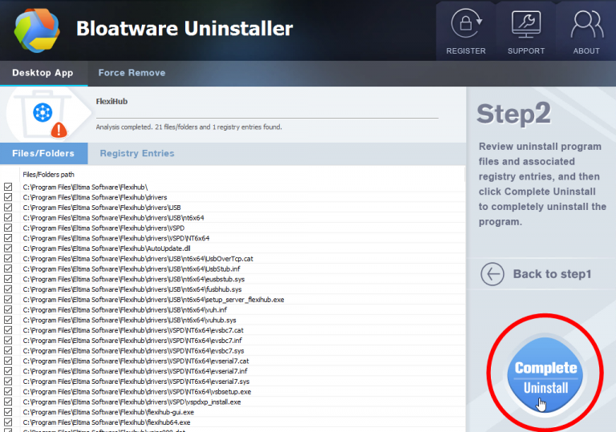Uncheck the UsbStub.inf entry
616x432 pixels.
(x=8, y=268)
